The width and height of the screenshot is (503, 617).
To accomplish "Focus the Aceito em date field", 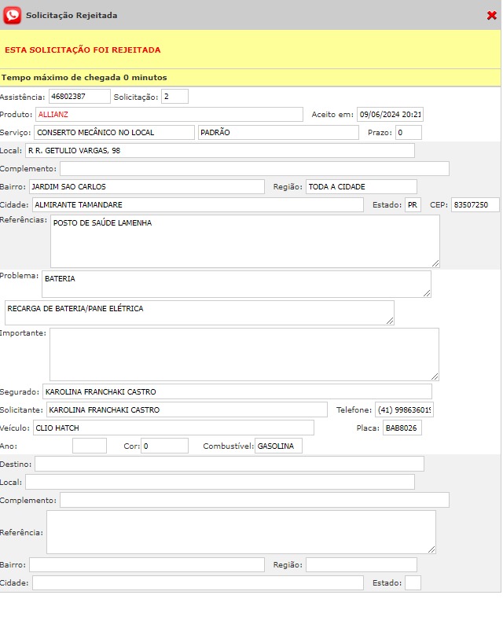I will [390, 115].
